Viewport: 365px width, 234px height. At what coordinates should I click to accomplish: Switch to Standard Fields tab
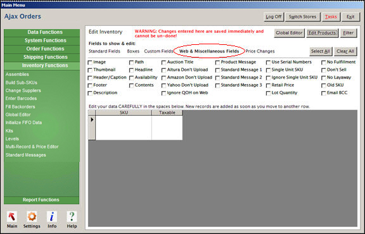click(x=105, y=51)
